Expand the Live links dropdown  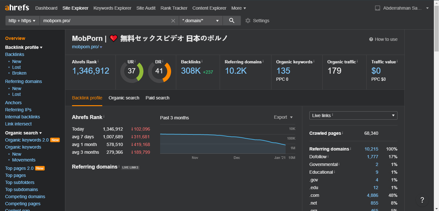tap(353, 115)
